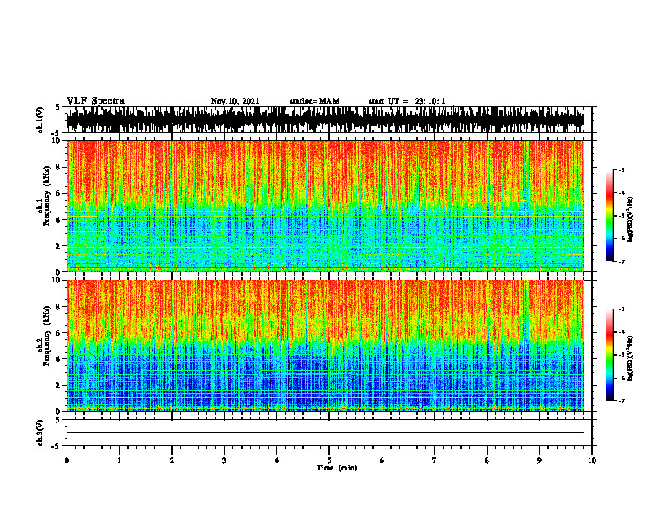The height and width of the screenshot is (516, 667).
Task: Click the time axis tick label '10'
Action: (592, 460)
